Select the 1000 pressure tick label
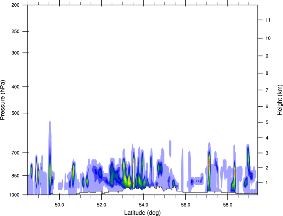Screen dimensions: 283x216 (14, 195)
